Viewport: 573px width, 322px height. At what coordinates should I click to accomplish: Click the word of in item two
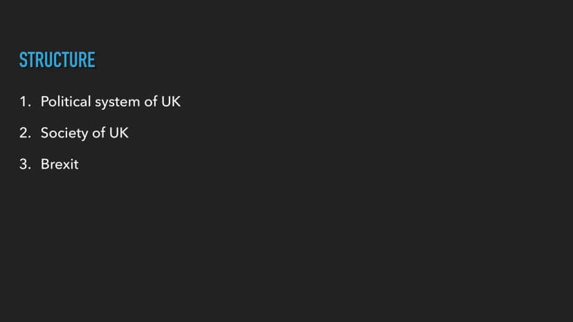tap(99, 133)
